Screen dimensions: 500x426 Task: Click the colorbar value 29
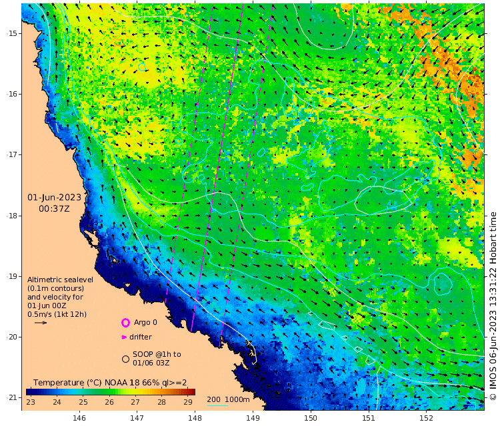[188, 402]
